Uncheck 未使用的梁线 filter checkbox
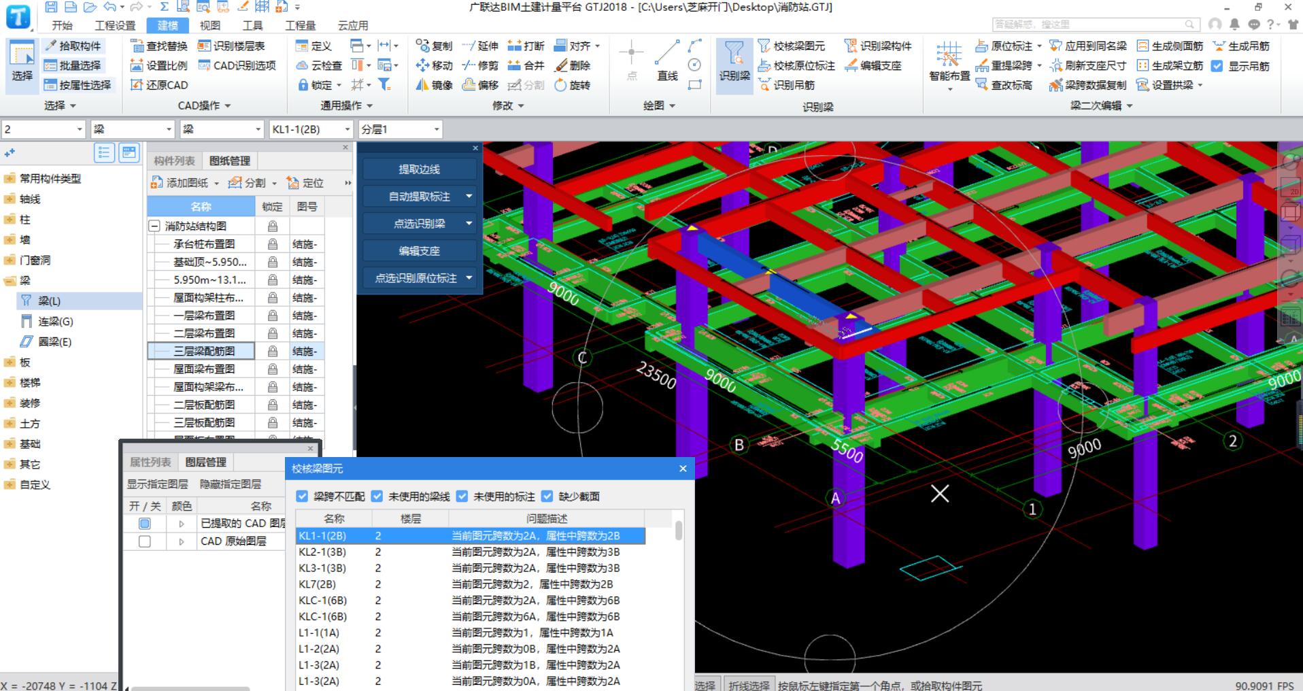 click(x=377, y=496)
